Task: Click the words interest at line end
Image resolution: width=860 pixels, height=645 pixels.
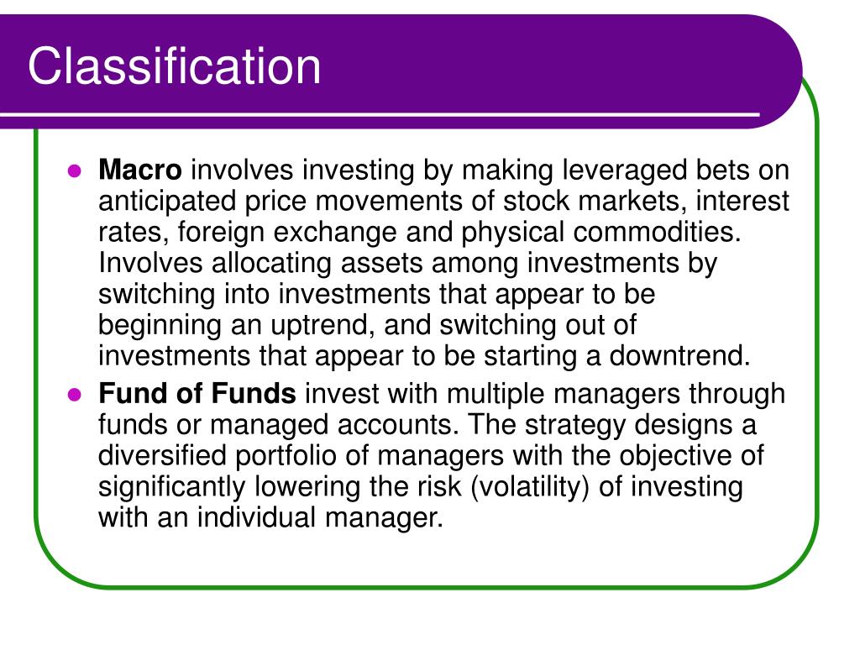Action: pyautogui.click(x=742, y=202)
